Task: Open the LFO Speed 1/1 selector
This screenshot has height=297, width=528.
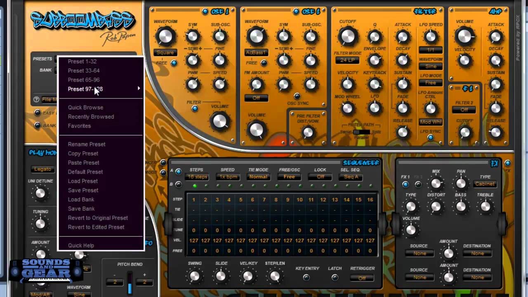Action: click(431, 50)
